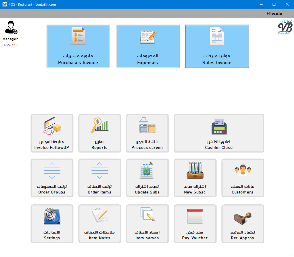Image resolution: width=294 pixels, height=257 pixels.
Task: Click the Arabic text المصروفات
Action: pyautogui.click(x=147, y=56)
